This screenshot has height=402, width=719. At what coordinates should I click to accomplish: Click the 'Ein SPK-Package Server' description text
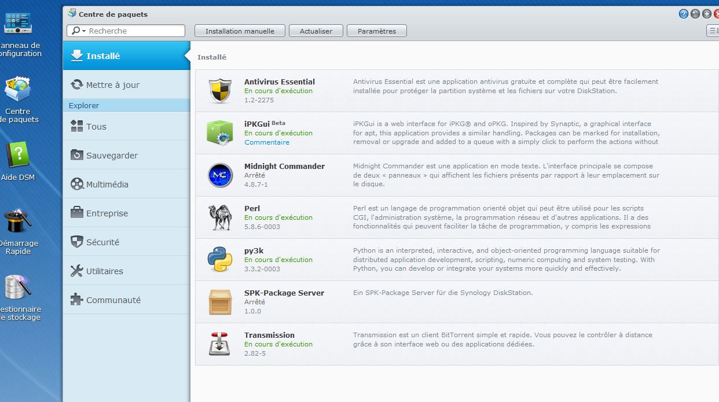pos(443,293)
